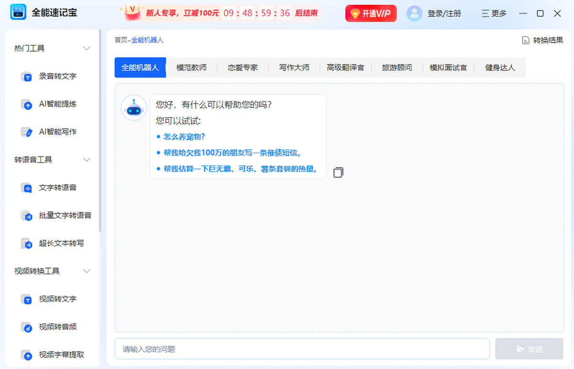The height and width of the screenshot is (369, 574).
Task: Click the sidebar vertical scrollbar
Action: coord(100,129)
